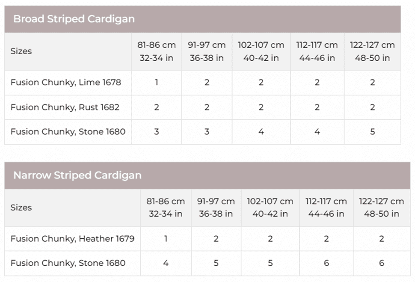Screen dimensions: 415x282
Task: Select the Fusion Chunky, Lime 1678 row label
Action: 66,82
